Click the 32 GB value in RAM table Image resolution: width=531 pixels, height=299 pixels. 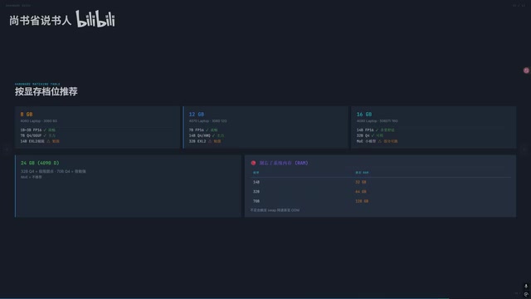[x=361, y=182]
